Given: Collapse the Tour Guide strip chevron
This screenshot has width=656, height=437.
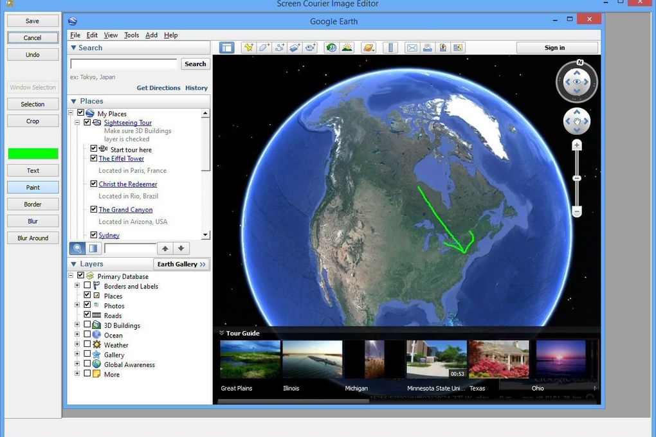Looking at the screenshot, I should (221, 333).
